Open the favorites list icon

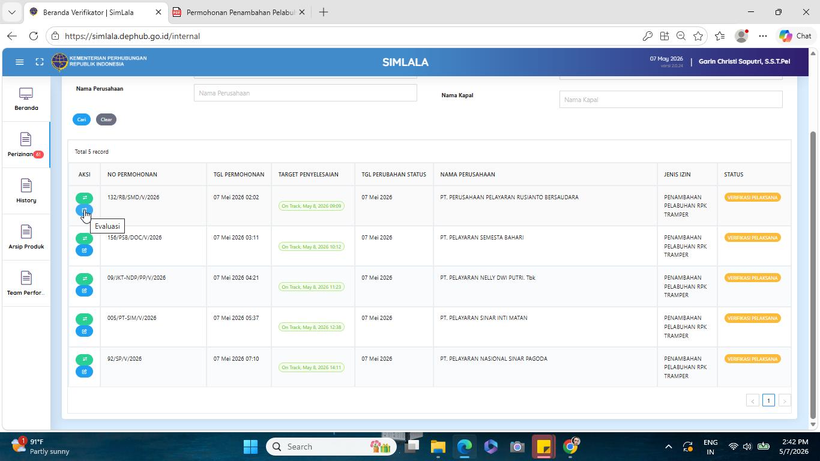pos(719,36)
